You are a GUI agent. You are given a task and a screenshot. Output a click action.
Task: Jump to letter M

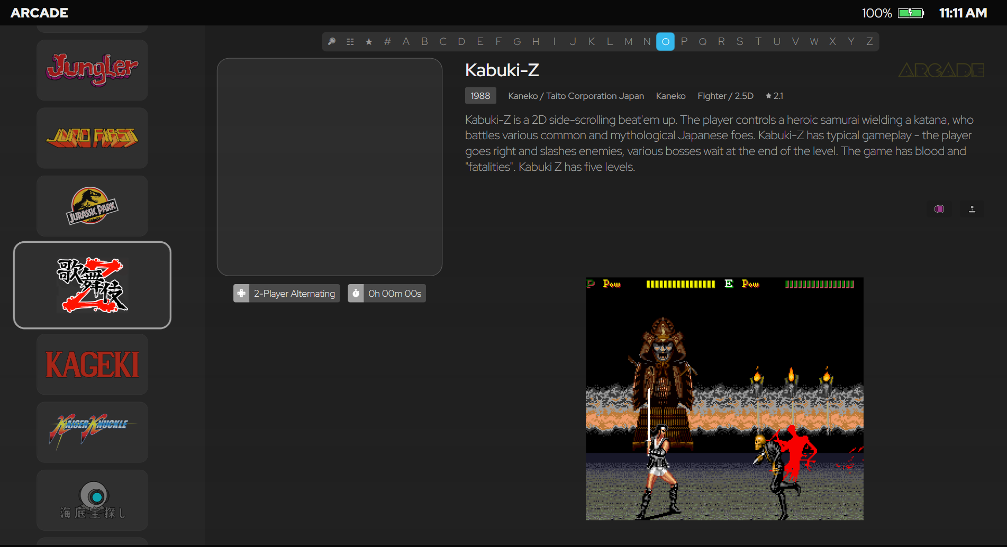tap(628, 42)
